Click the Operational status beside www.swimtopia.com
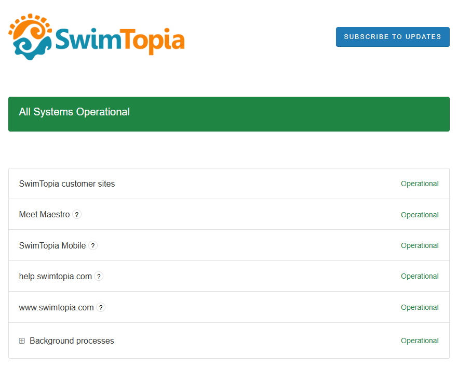Image resolution: width=457 pixels, height=366 pixels. tap(420, 307)
